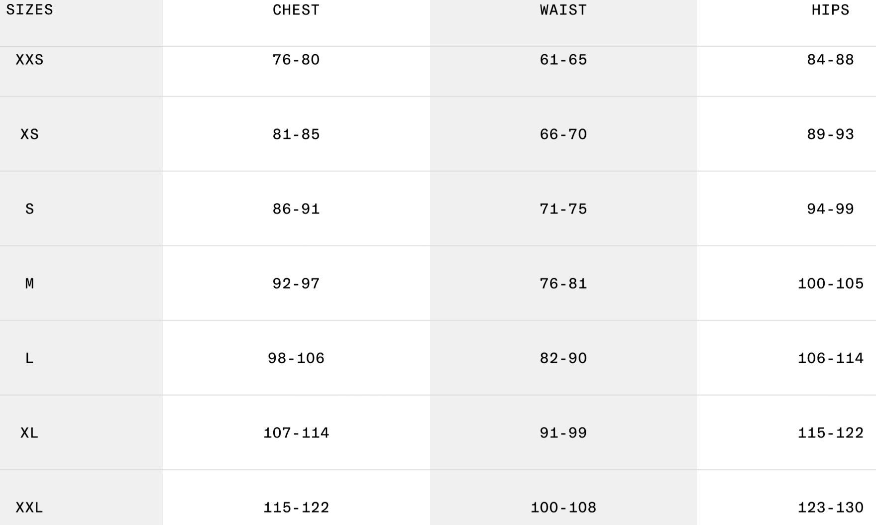
Task: Click the XXS size row label
Action: click(x=29, y=60)
